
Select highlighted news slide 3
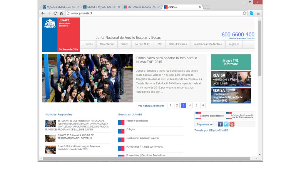tap(183, 105)
